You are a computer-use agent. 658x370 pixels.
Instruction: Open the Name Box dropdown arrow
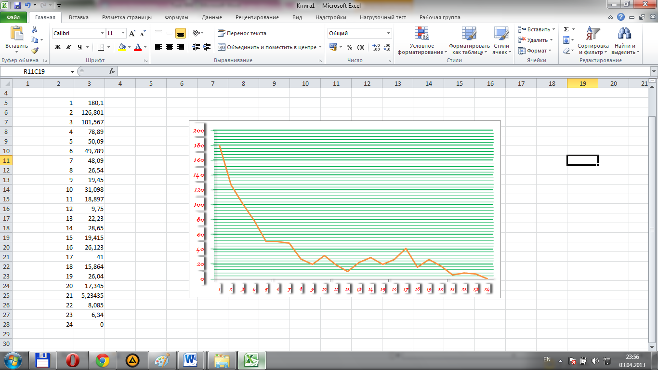point(72,71)
